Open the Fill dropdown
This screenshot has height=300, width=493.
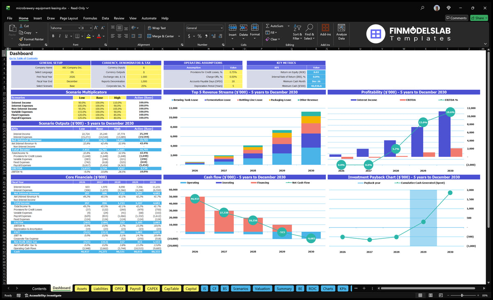(271, 33)
